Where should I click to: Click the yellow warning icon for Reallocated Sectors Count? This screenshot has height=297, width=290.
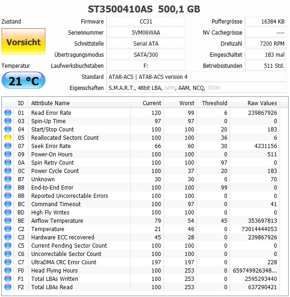(x=8, y=138)
